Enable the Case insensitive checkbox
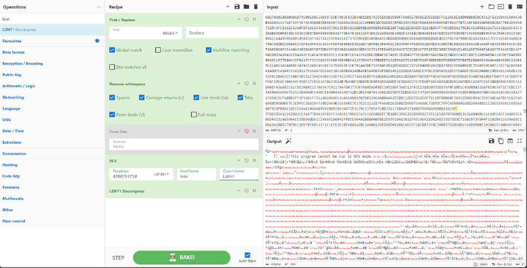Screen dimensions: 527x268 158,50
